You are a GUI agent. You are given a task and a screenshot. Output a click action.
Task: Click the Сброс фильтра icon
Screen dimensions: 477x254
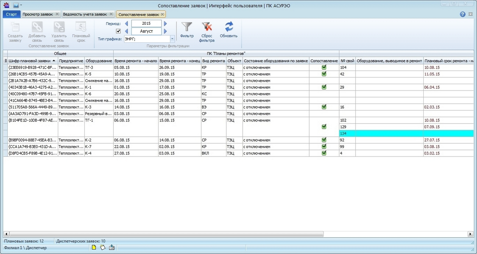click(x=207, y=27)
